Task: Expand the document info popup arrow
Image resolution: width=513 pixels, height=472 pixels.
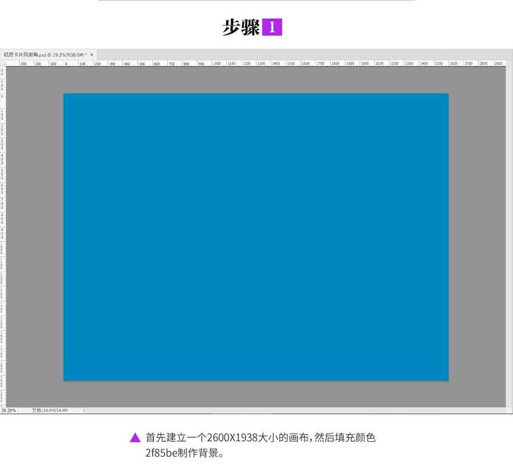Action: tap(83, 409)
